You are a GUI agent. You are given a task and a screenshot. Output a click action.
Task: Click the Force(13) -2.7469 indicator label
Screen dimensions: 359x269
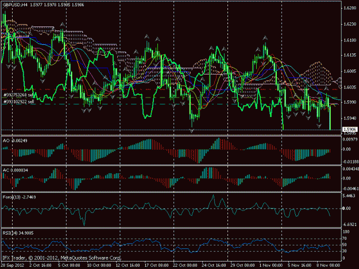tap(19, 197)
